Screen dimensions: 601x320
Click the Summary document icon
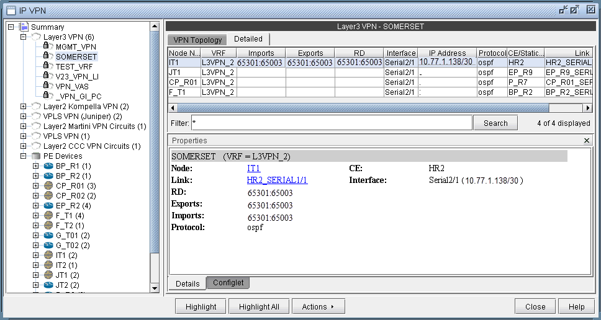click(x=24, y=27)
